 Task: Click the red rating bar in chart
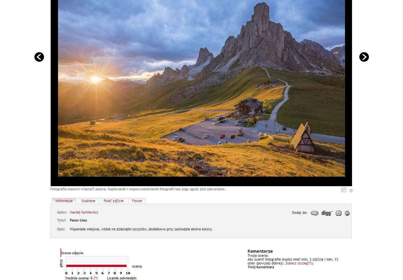[96, 266]
